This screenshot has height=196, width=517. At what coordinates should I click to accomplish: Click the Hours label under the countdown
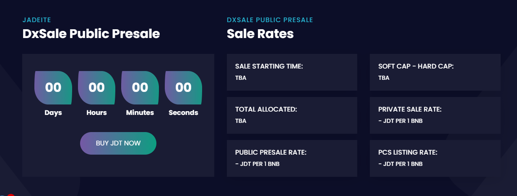(96, 113)
